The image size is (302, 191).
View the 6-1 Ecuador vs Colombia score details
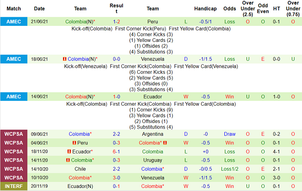(x=116, y=151)
